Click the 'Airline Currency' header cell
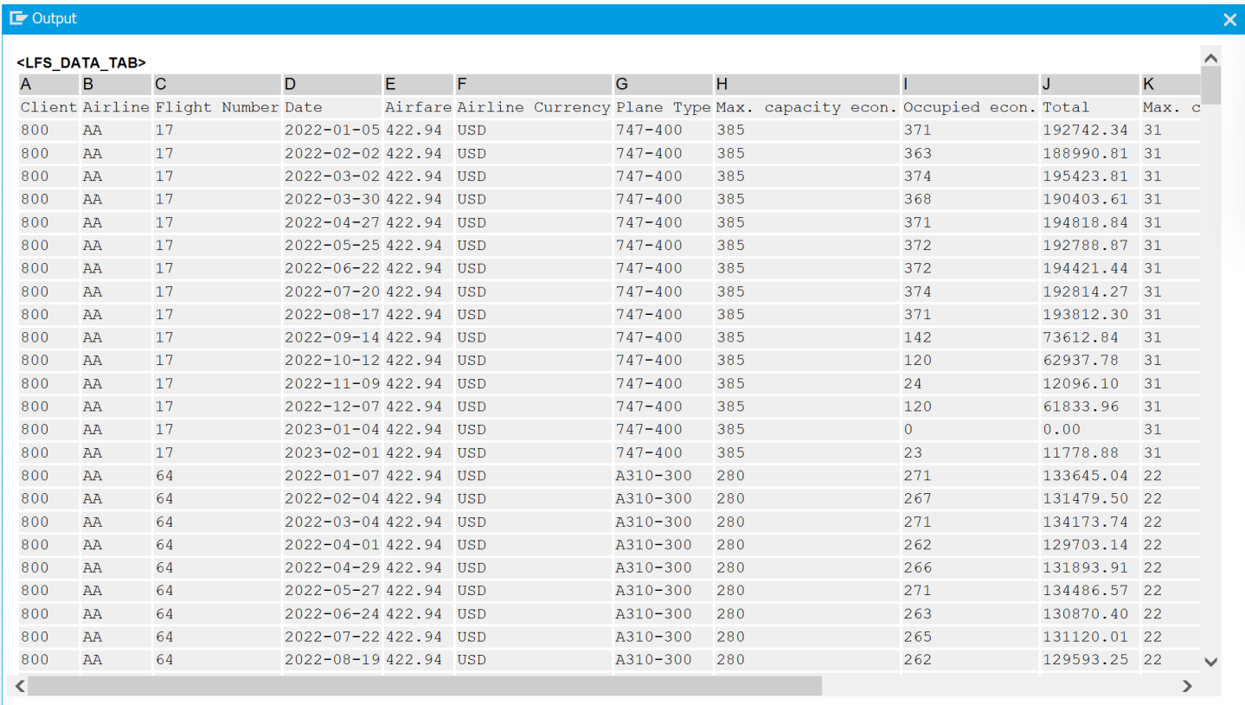This screenshot has width=1245, height=705. pyautogui.click(x=534, y=107)
